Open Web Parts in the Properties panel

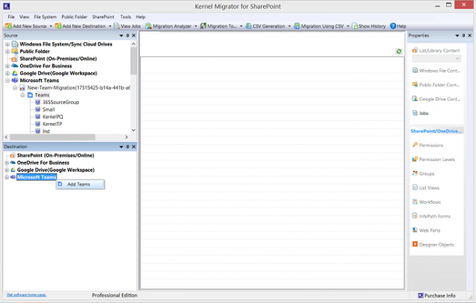click(x=429, y=230)
